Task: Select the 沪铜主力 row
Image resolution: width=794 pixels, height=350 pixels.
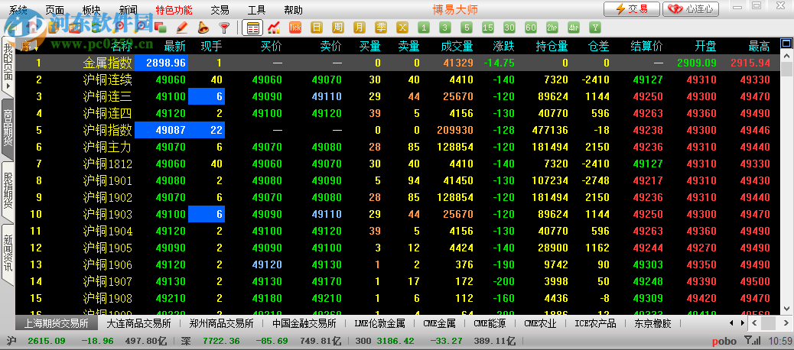Action: 107,147
